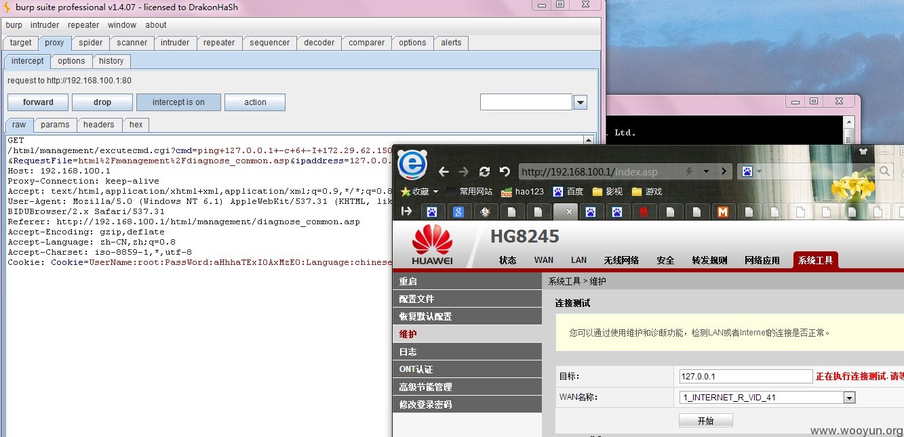Select 修改登录密码 in the sidebar
904x437 pixels.
point(467,404)
